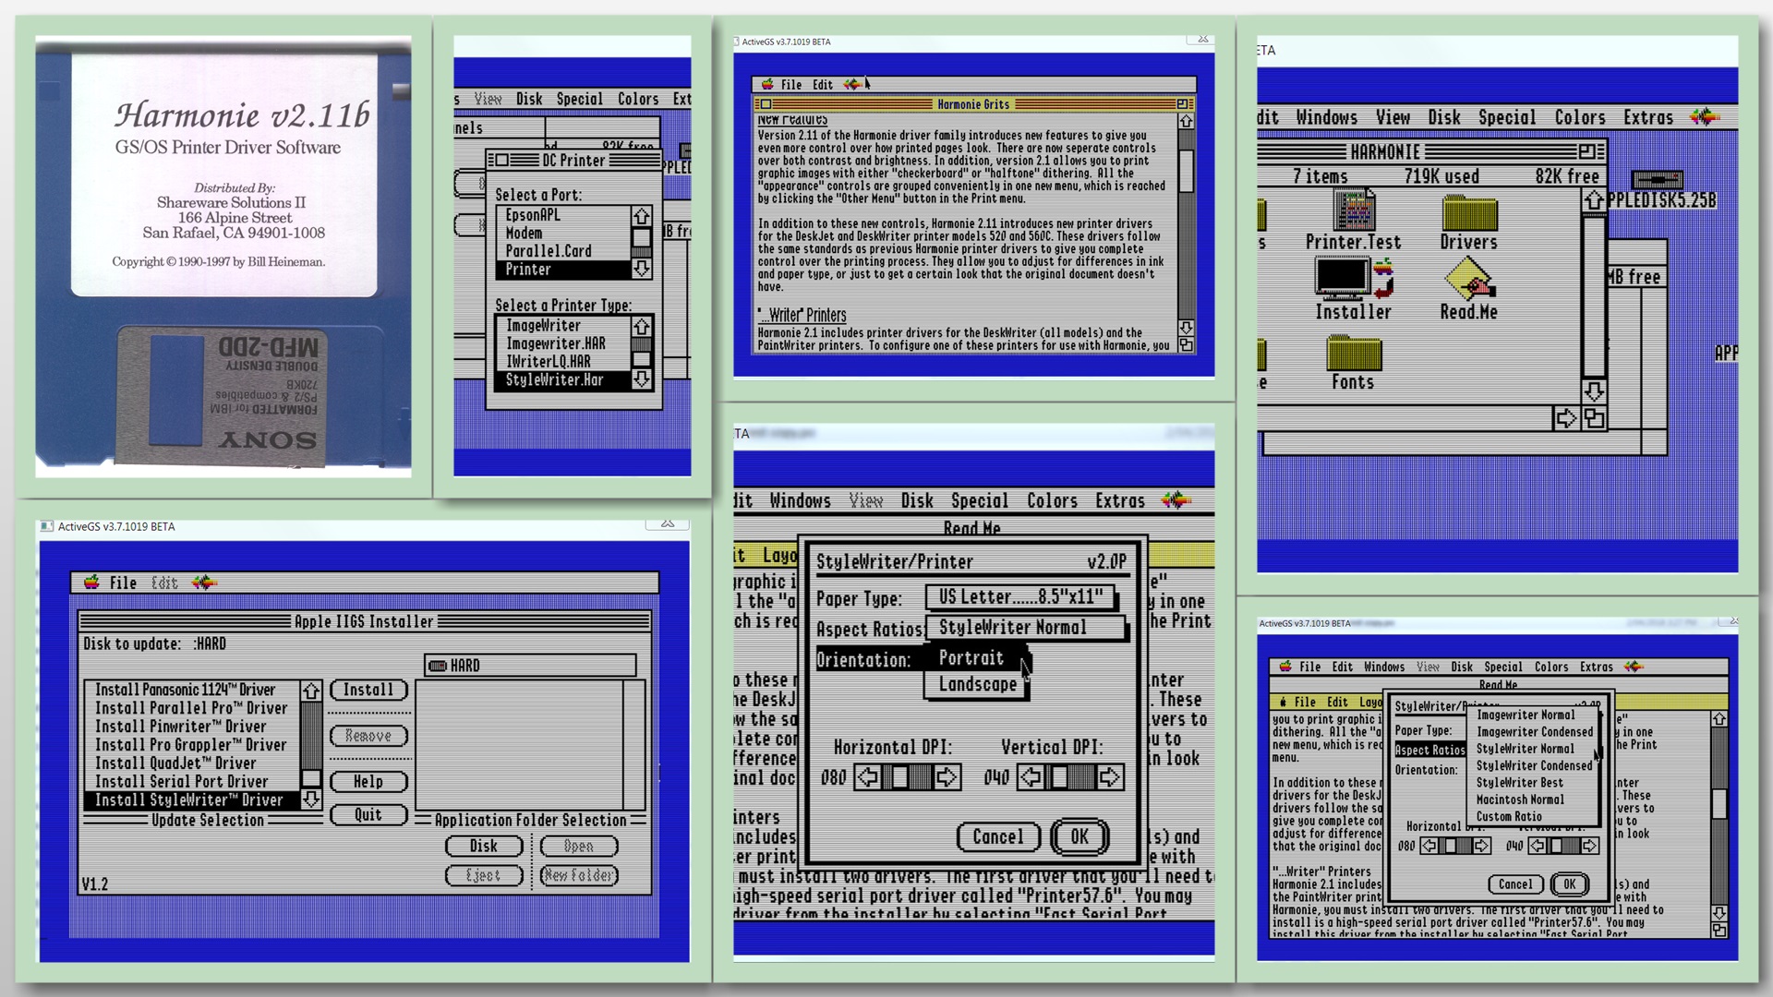Click left arrow of Horizontal DPI control
The width and height of the screenshot is (1773, 997).
coord(866,777)
